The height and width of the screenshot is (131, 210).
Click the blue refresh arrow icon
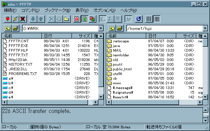[139, 19]
